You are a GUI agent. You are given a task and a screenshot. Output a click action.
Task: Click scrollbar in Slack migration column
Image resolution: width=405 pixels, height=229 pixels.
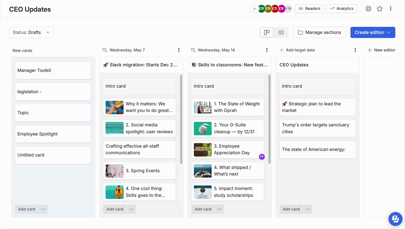pos(181,119)
